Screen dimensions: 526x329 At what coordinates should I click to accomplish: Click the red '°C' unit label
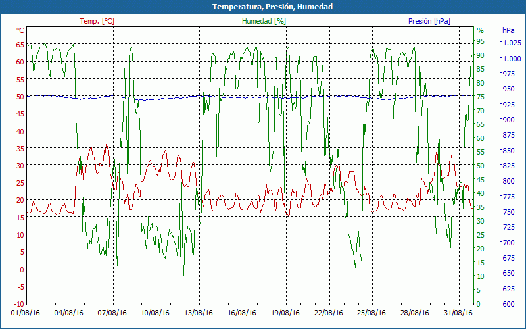[x=20, y=30]
